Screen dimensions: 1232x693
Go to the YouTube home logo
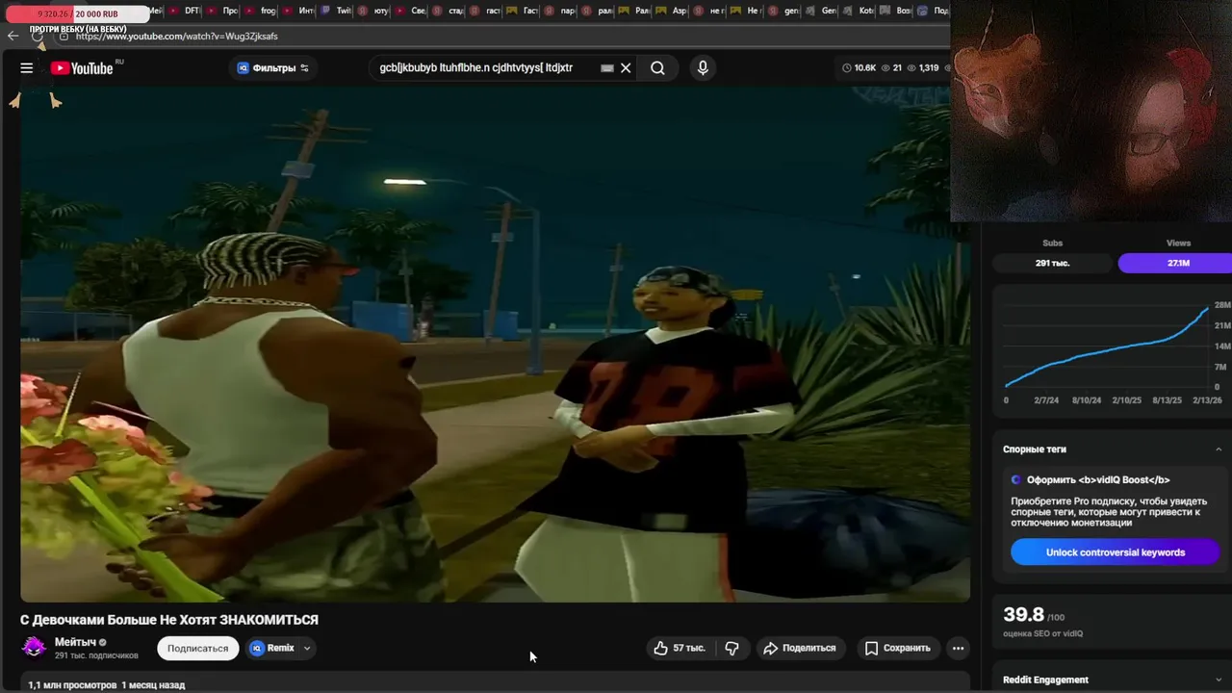coord(82,68)
